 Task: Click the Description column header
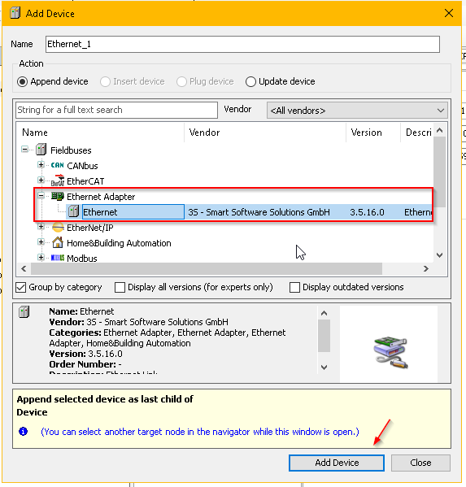(x=416, y=133)
